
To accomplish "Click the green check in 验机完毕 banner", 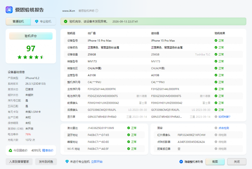I will pos(65,22).
